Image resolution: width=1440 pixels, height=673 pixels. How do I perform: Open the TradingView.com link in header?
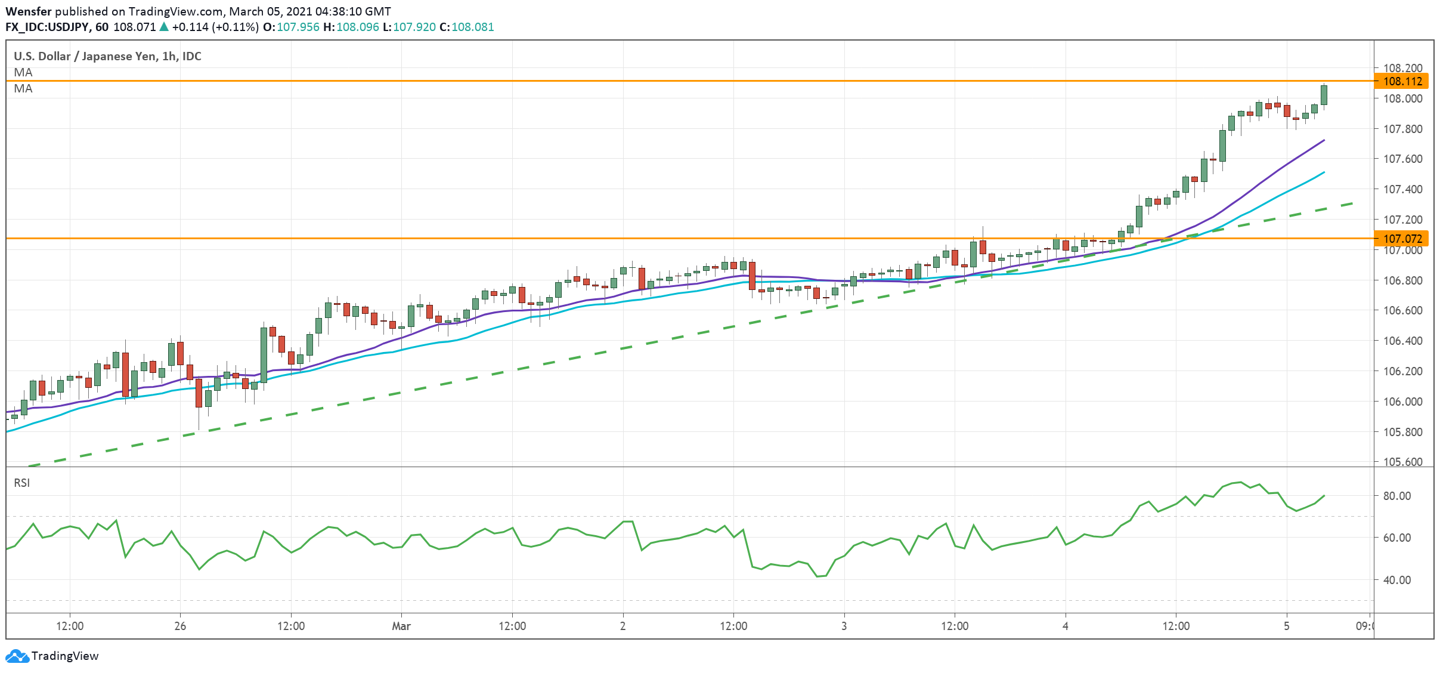(x=175, y=11)
